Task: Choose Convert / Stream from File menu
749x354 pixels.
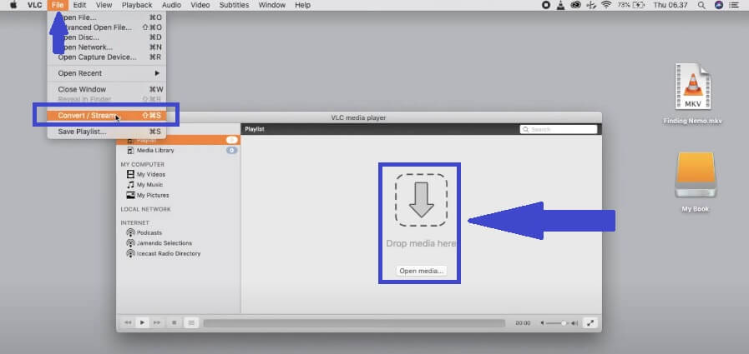Action: point(107,115)
